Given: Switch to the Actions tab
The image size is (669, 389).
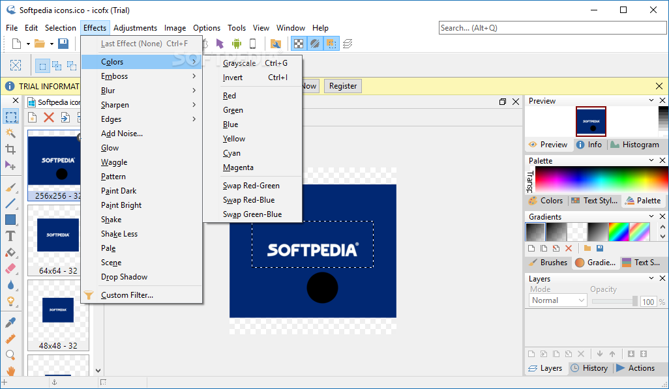Looking at the screenshot, I should click(636, 368).
